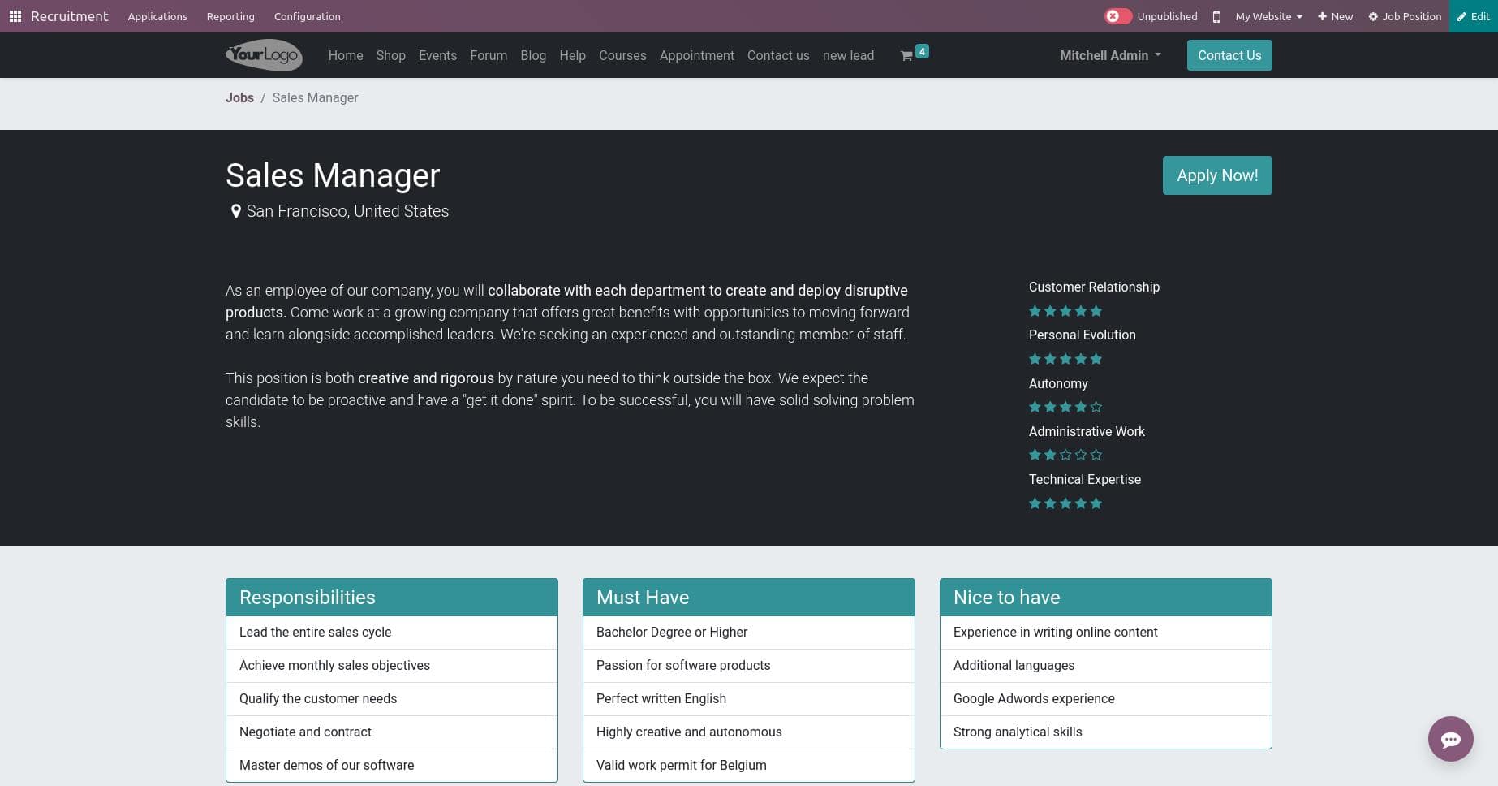Click the Must Have card header
The width and height of the screenshot is (1498, 786).
tap(749, 598)
